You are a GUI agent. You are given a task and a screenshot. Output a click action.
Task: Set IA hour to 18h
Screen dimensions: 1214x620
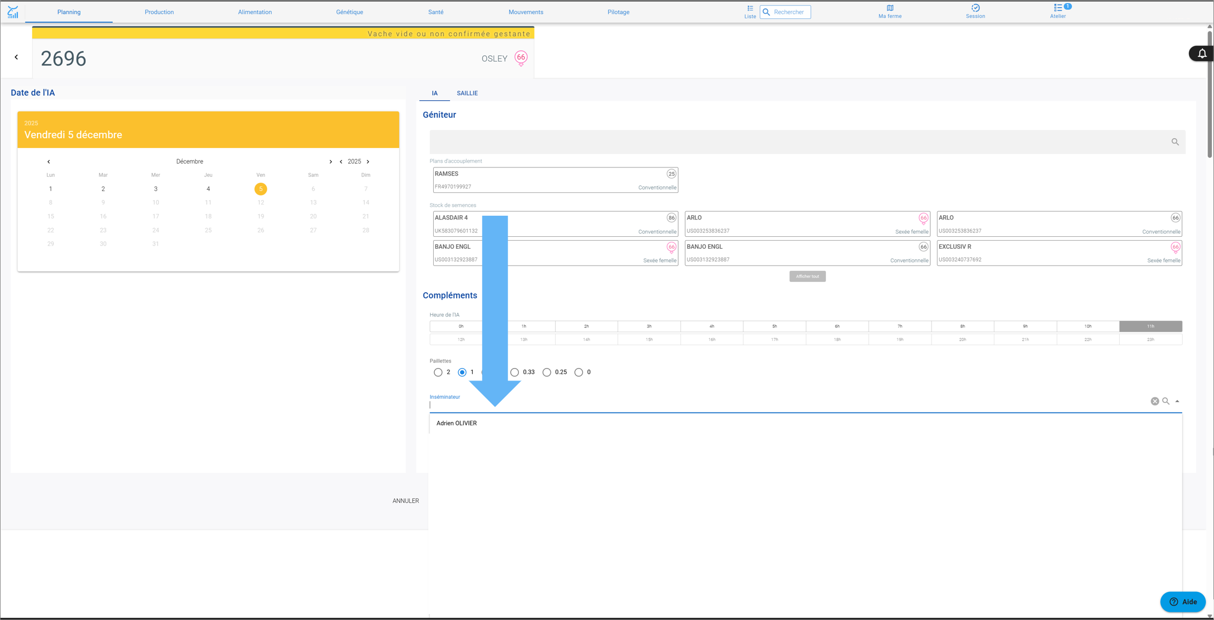tap(837, 339)
